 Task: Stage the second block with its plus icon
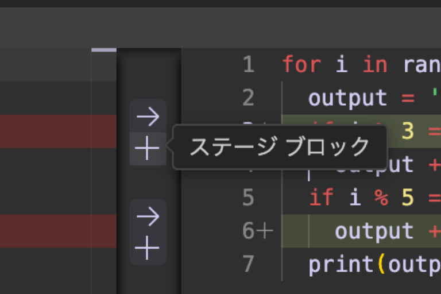tap(148, 249)
